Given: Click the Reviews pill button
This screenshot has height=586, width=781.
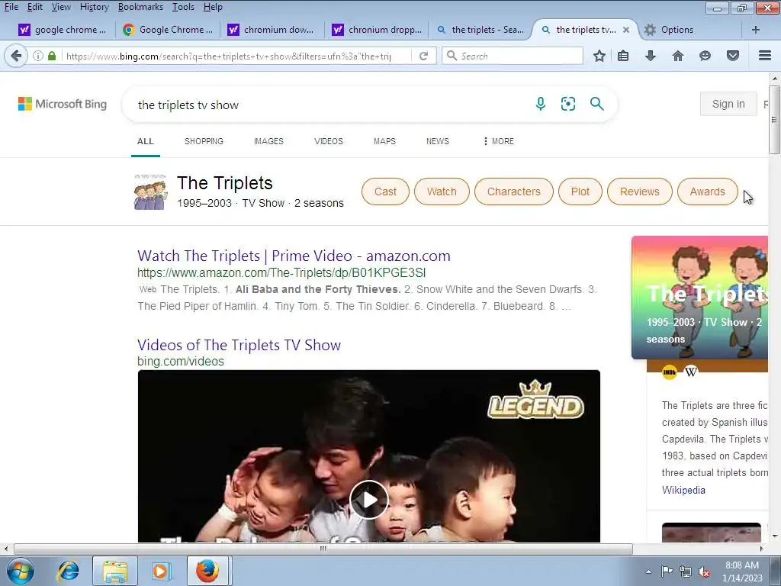Looking at the screenshot, I should coord(640,192).
